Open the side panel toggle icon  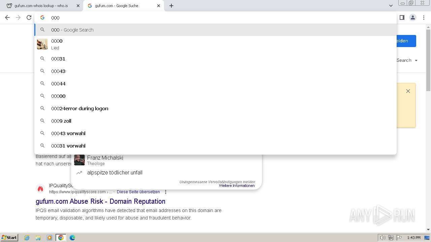[x=402, y=17]
